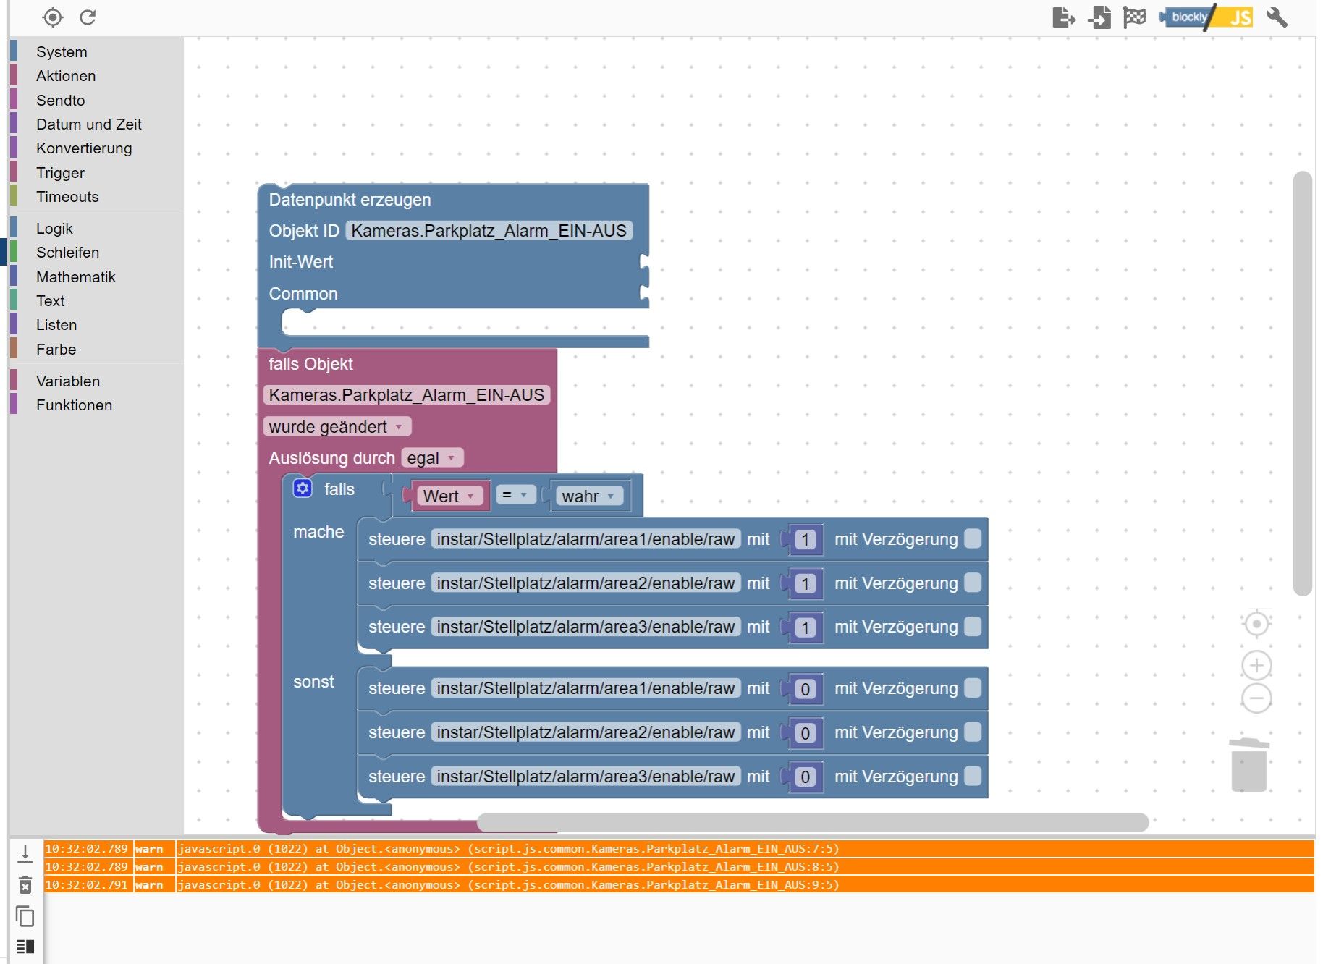
Task: Click the log layout toggle icon
Action: tap(25, 946)
